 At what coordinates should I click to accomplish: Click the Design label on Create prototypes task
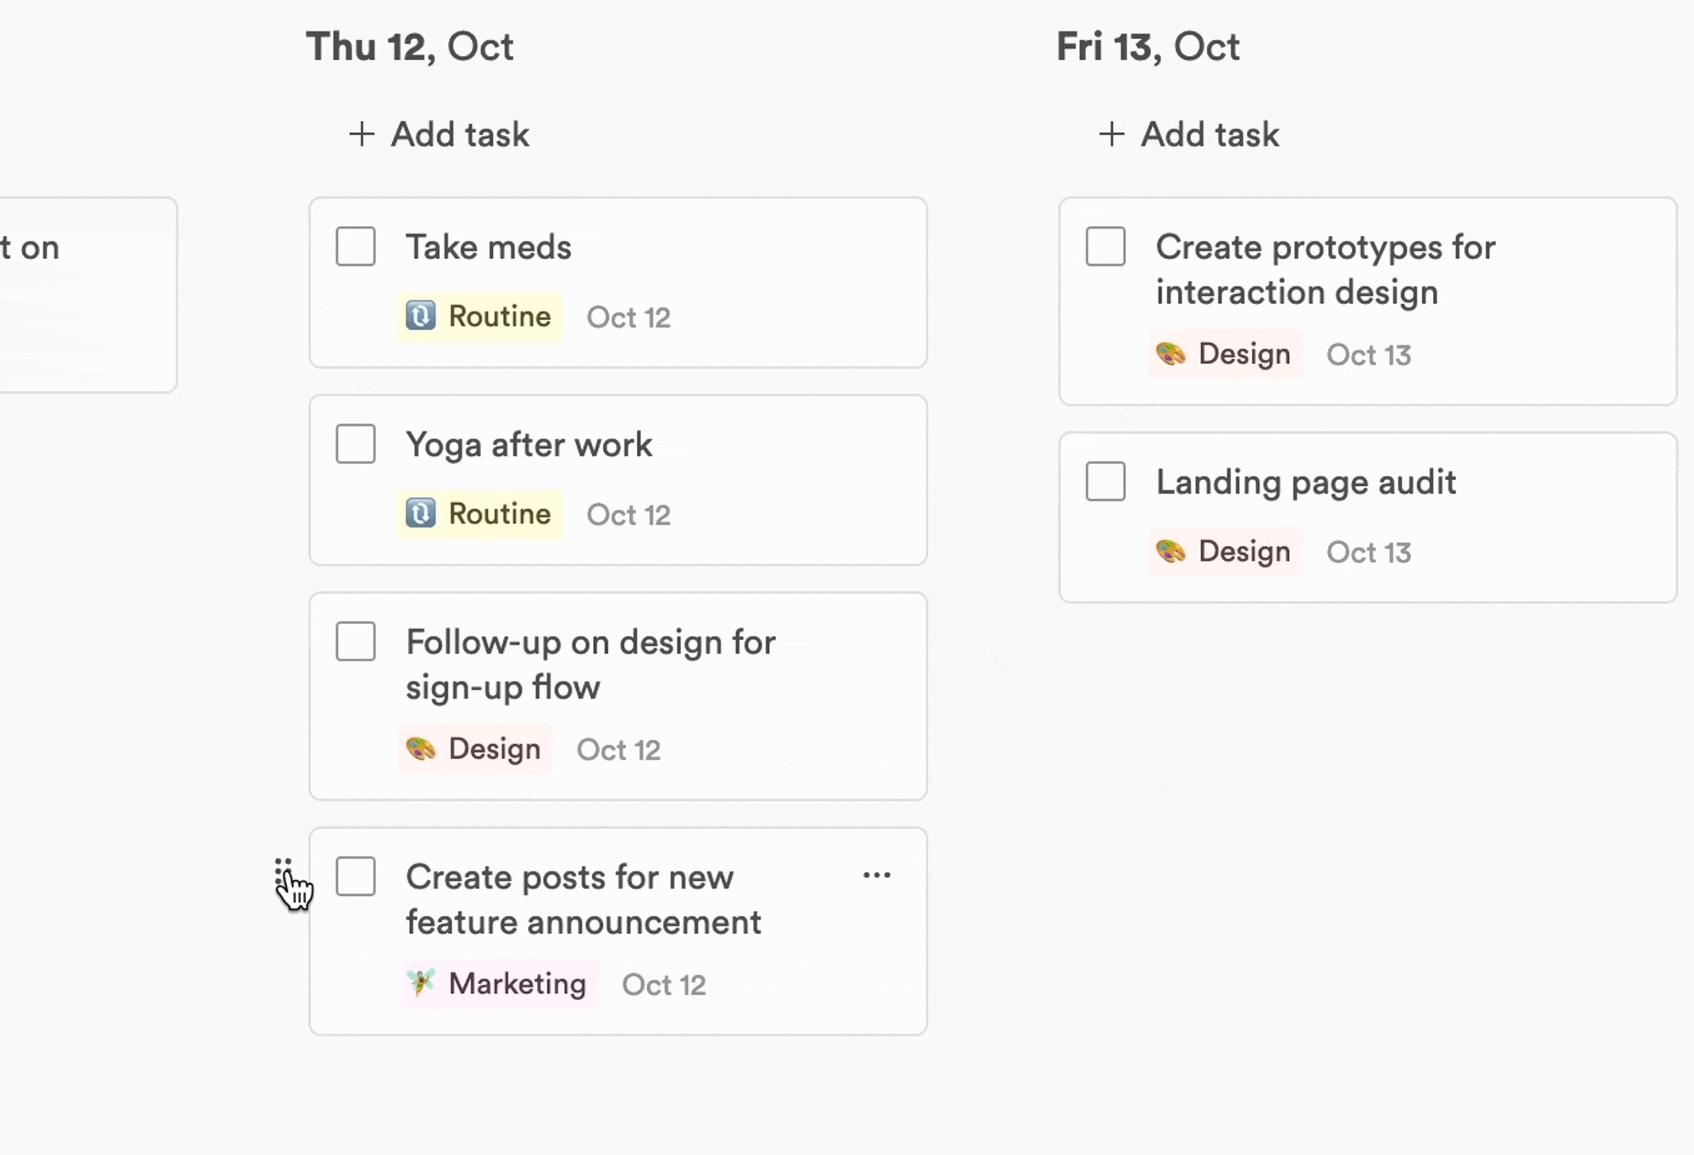[x=1243, y=354]
